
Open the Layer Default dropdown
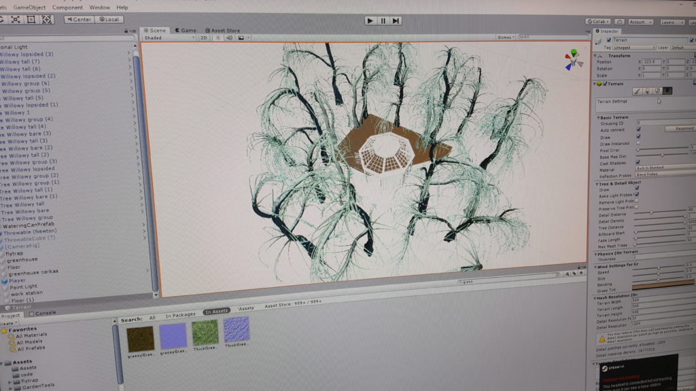point(682,48)
